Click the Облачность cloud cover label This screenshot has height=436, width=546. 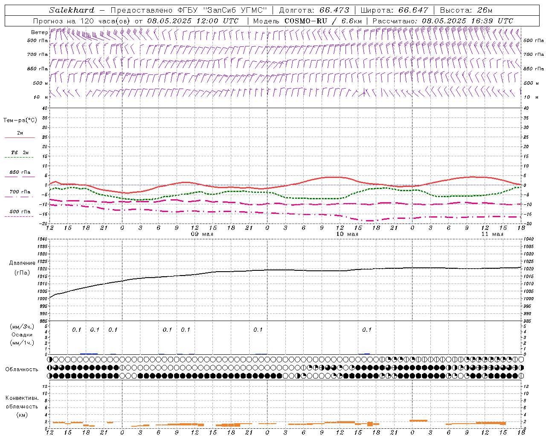click(x=22, y=370)
